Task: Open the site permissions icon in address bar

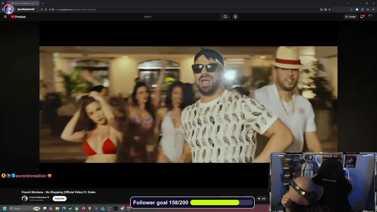Action: tap(50, 9)
